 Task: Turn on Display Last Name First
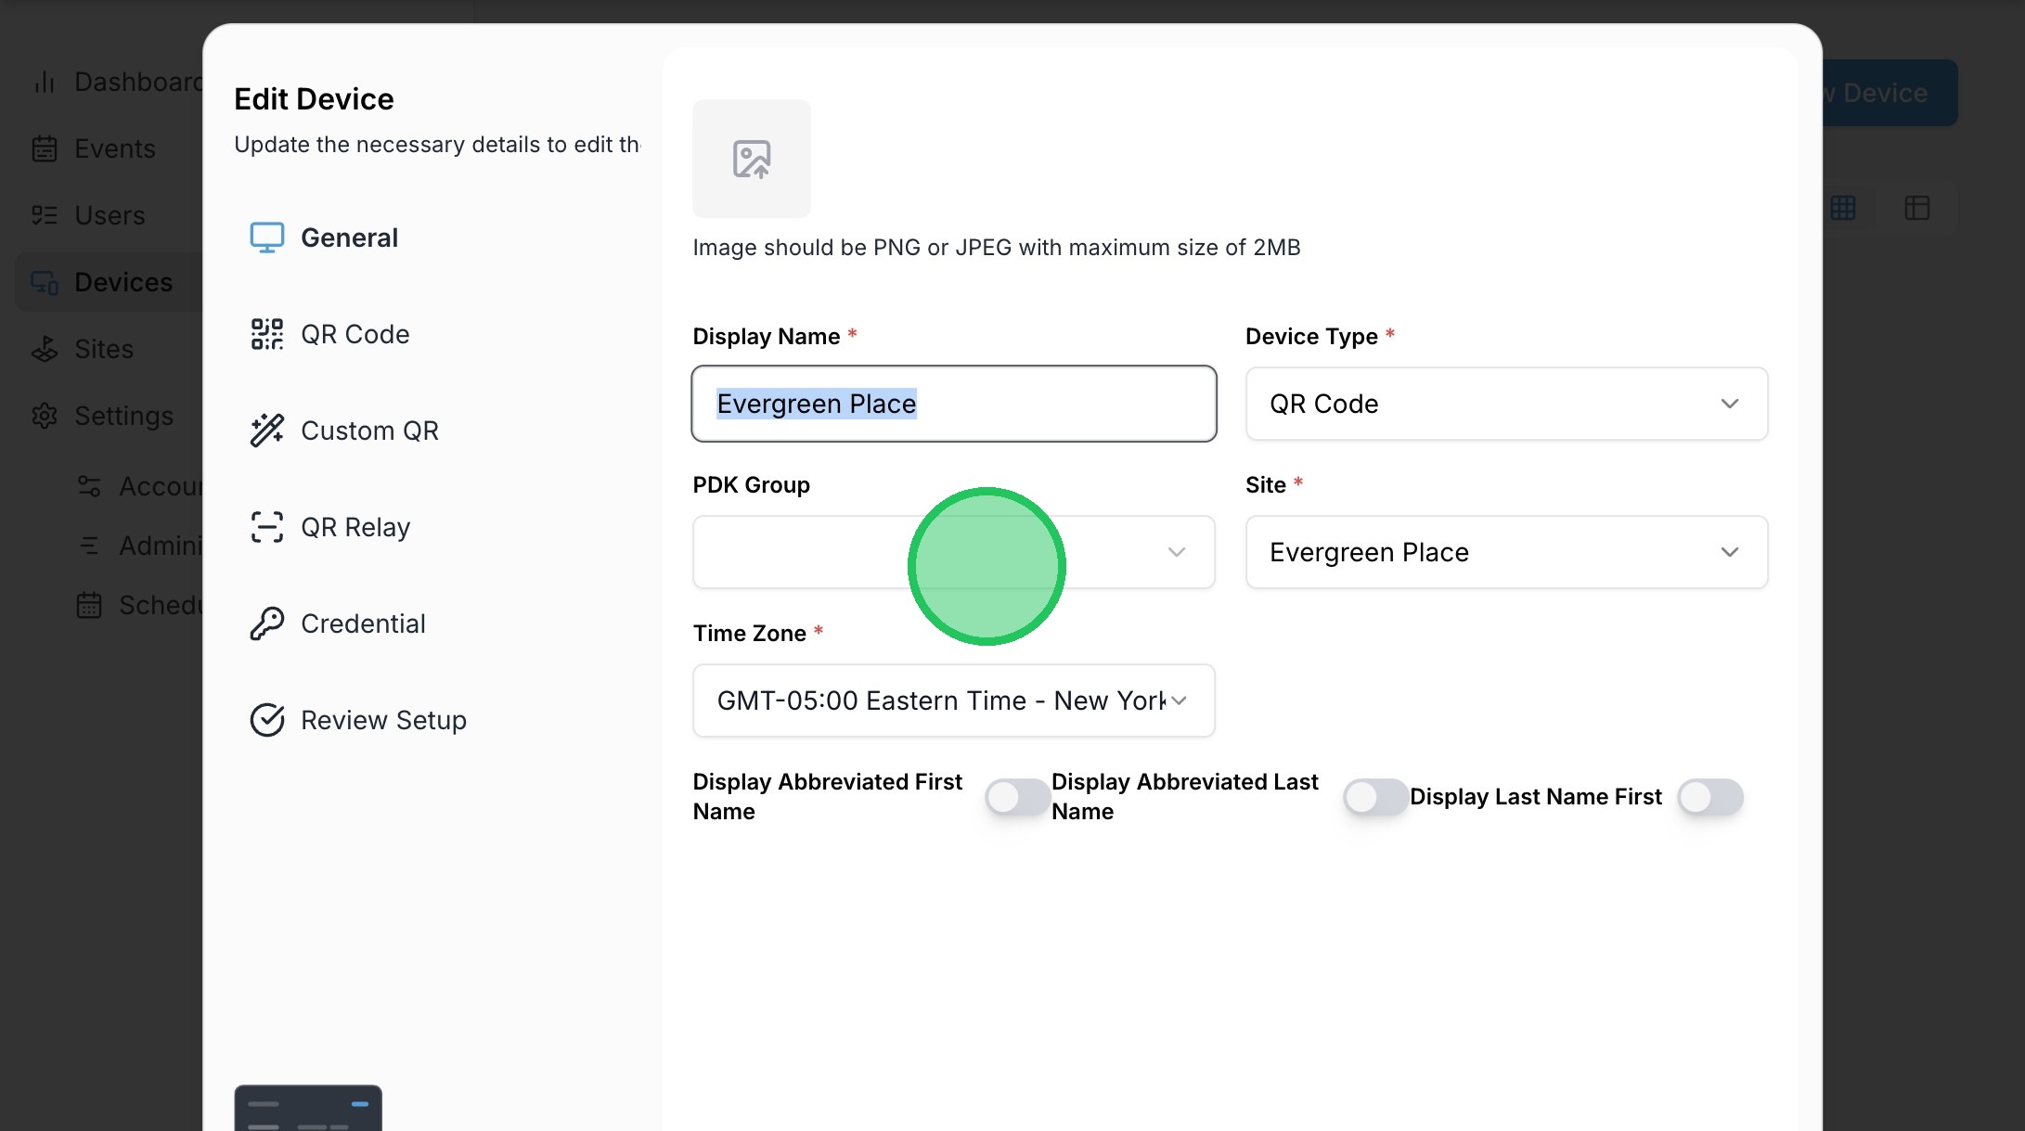click(x=1709, y=797)
